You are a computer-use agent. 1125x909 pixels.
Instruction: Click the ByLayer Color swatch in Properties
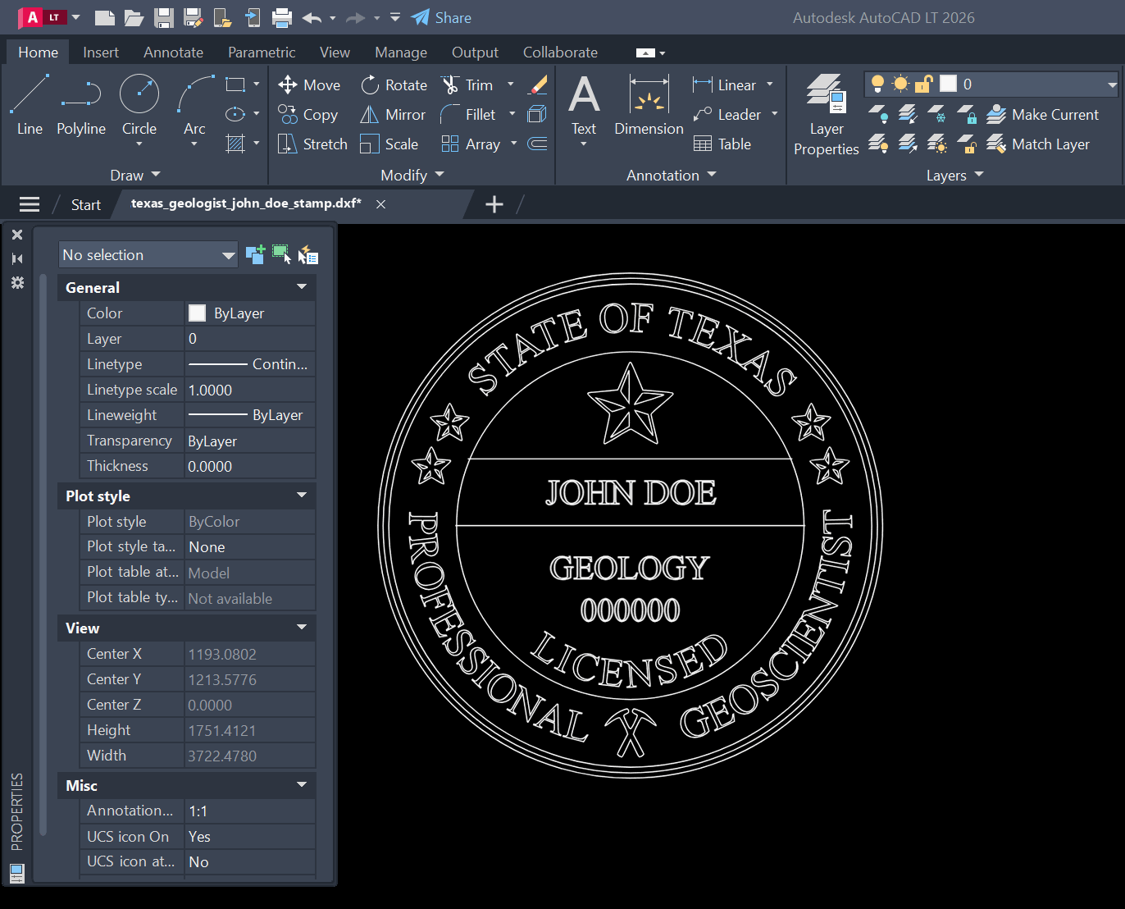(197, 313)
